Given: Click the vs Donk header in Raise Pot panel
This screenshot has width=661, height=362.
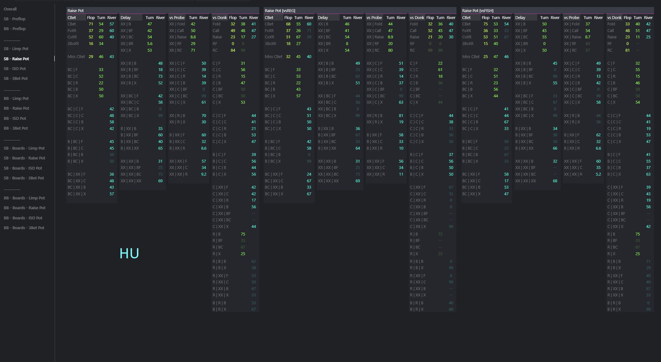Looking at the screenshot, I should (x=219, y=17).
